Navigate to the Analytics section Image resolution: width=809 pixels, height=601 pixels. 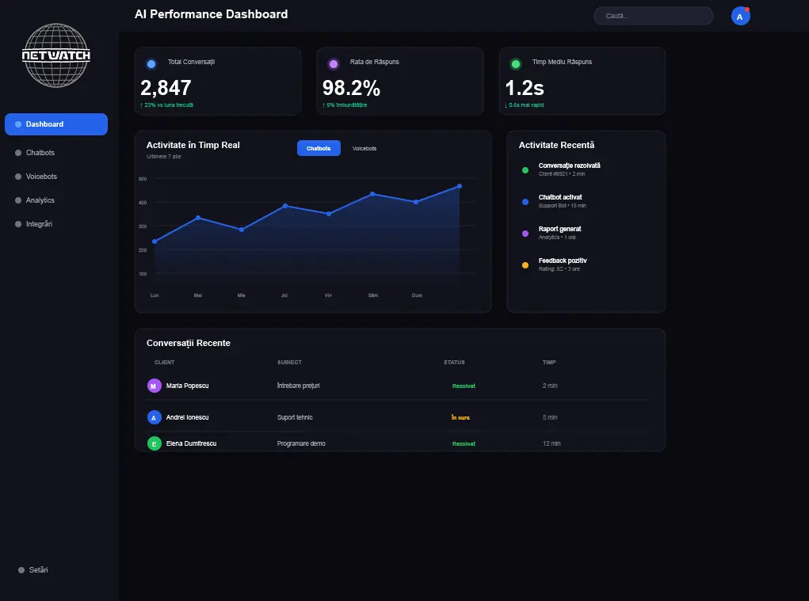point(40,200)
